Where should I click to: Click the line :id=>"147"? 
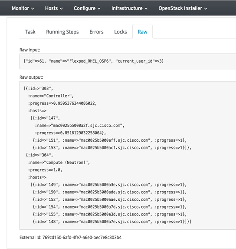pyautogui.click(x=45, y=118)
